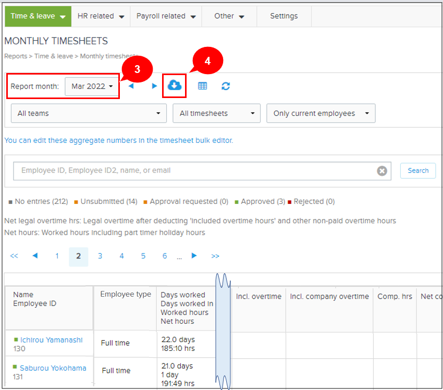Go to the previous page arrow in pagination
Viewport: 443px width, 390px height.
click(35, 256)
